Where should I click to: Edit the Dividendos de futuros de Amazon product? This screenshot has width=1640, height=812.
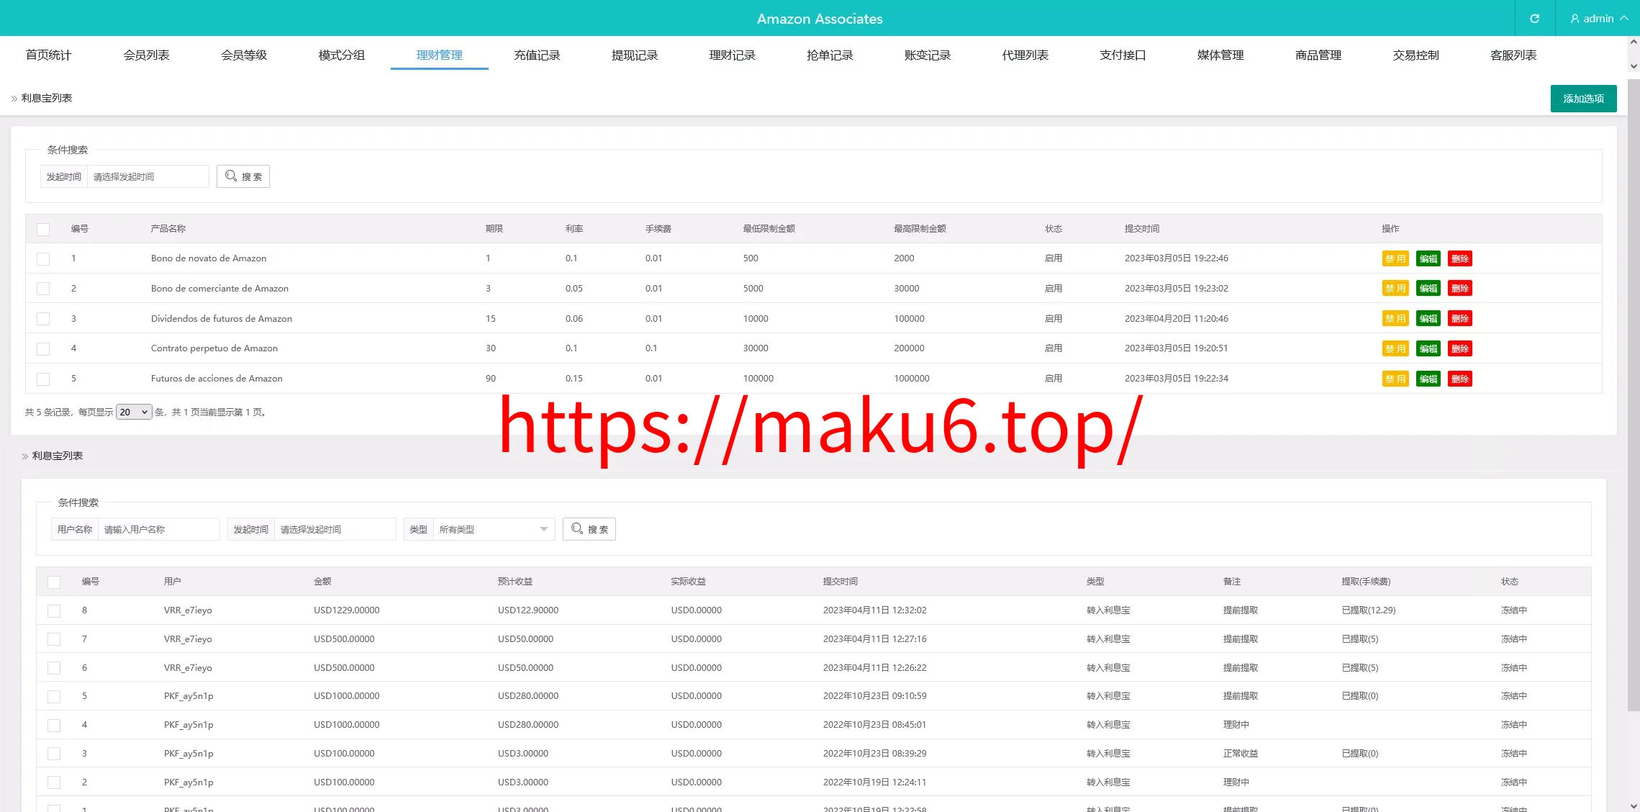1428,318
